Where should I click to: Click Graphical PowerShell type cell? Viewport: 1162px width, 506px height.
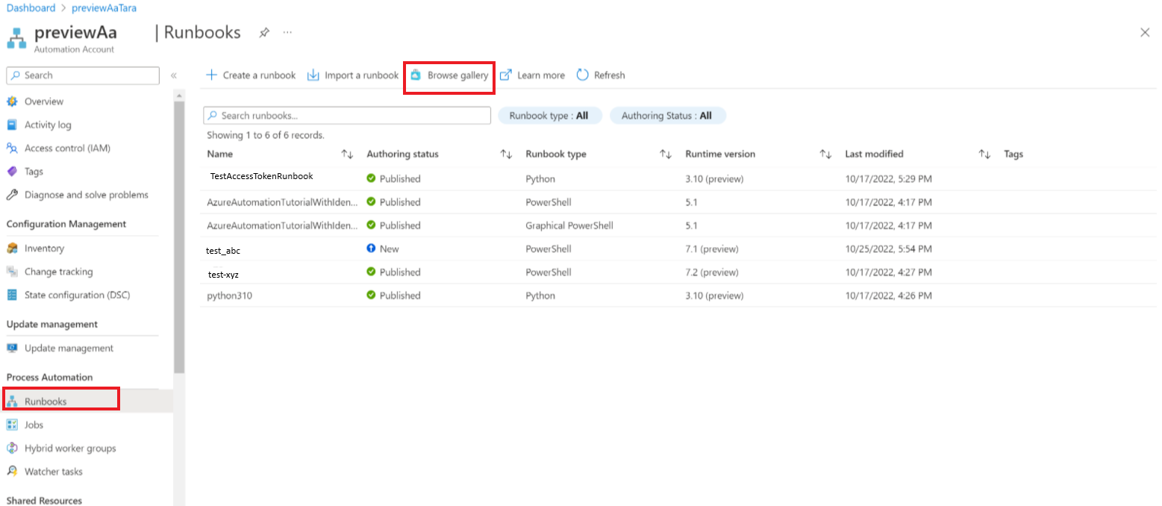tap(569, 225)
